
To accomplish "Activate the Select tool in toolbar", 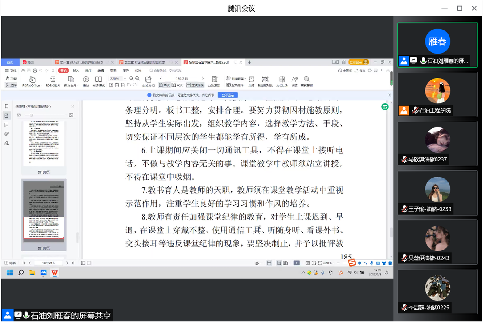I will tap(11, 85).
